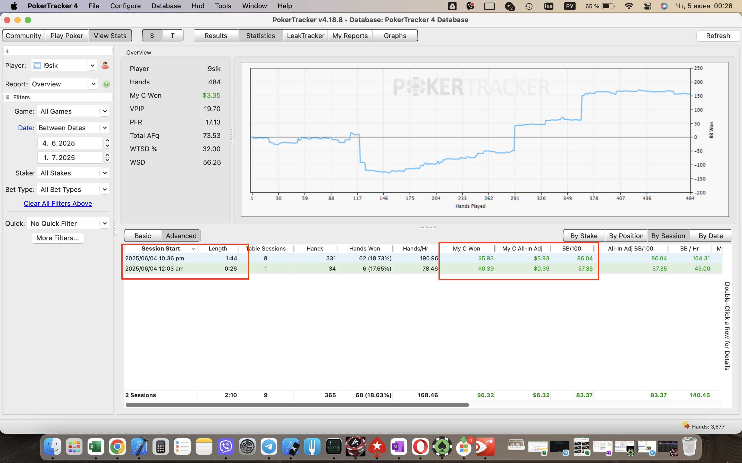Open Trash in the dock
Viewport: 742px width, 463px height.
pyautogui.click(x=689, y=447)
